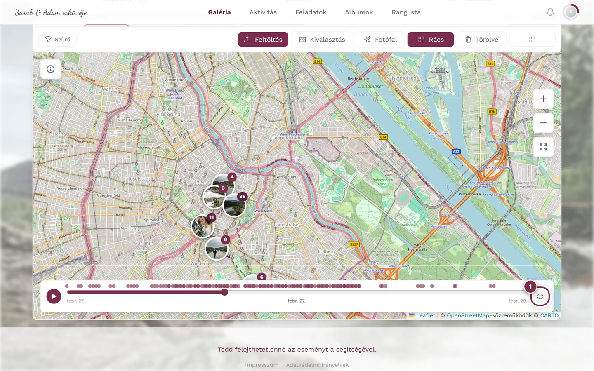Click the timeline refresh icon

coord(540,296)
